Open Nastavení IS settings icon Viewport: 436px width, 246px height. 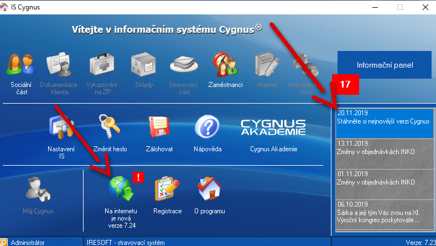(61, 127)
